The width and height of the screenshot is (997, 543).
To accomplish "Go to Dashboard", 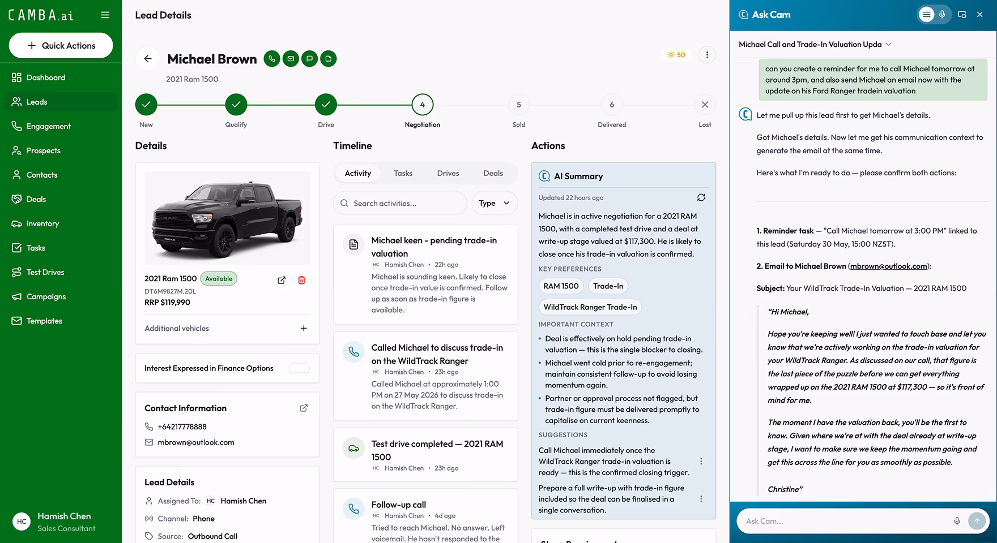I will click(x=61, y=77).
